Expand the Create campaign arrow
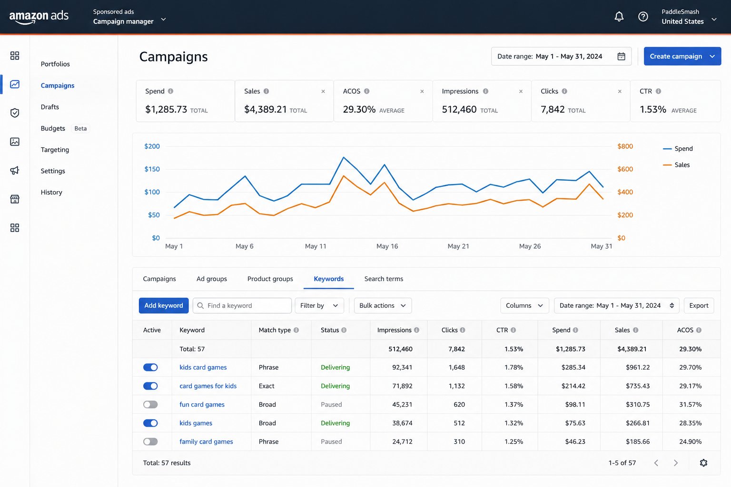This screenshot has height=487, width=731. 712,56
